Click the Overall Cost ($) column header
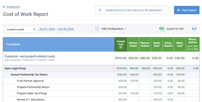202x102 pixels. 121,44
